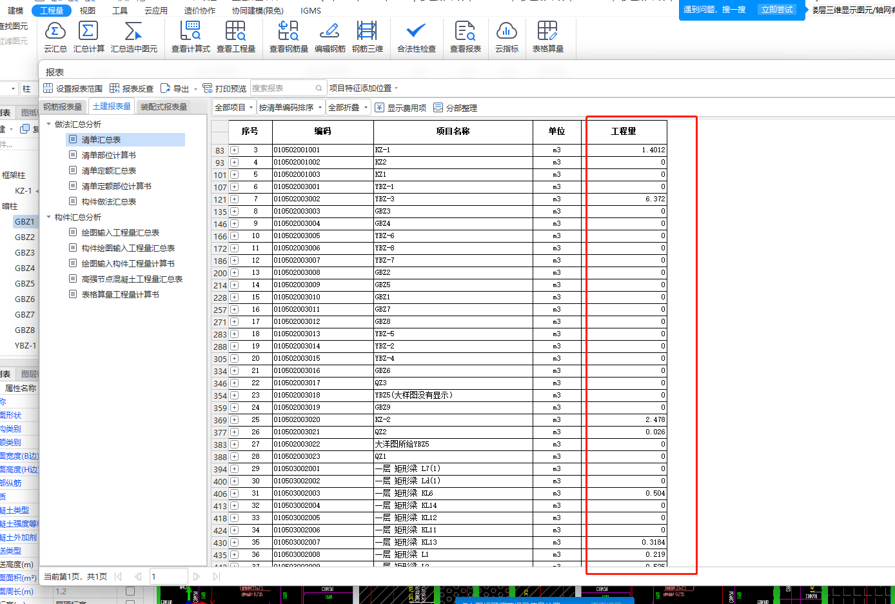
Task: Open 查看钢筋量 tool
Action: click(x=288, y=37)
